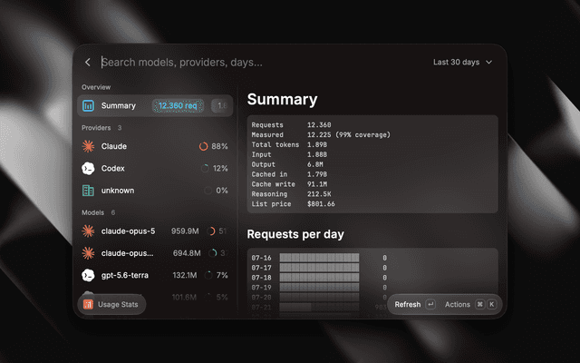Click the Usage Stats button

click(111, 305)
